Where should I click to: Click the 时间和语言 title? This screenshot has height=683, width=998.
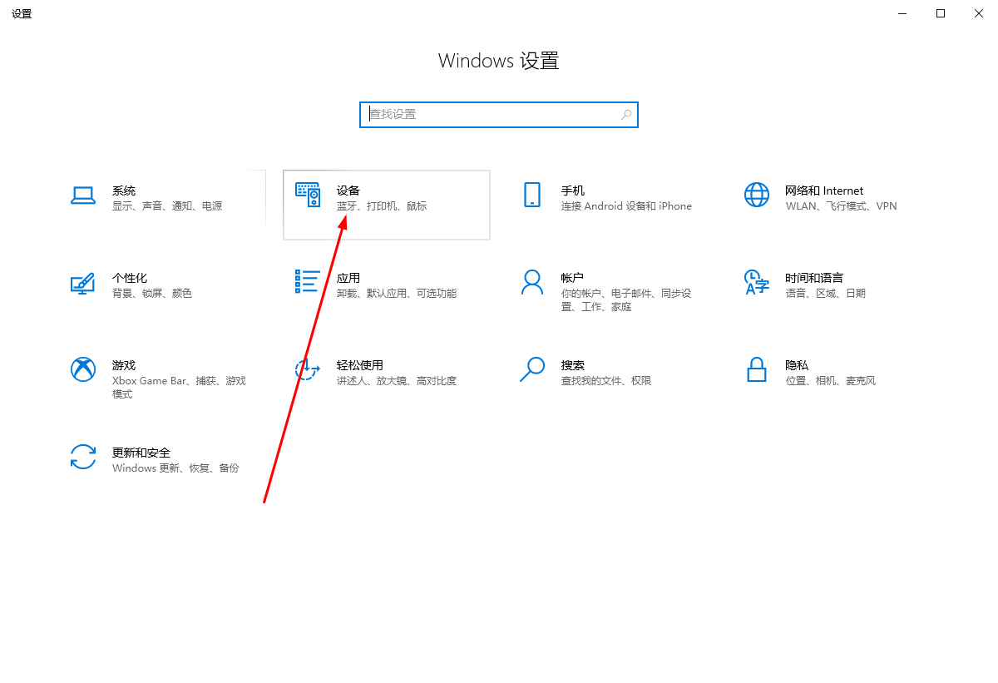point(815,278)
